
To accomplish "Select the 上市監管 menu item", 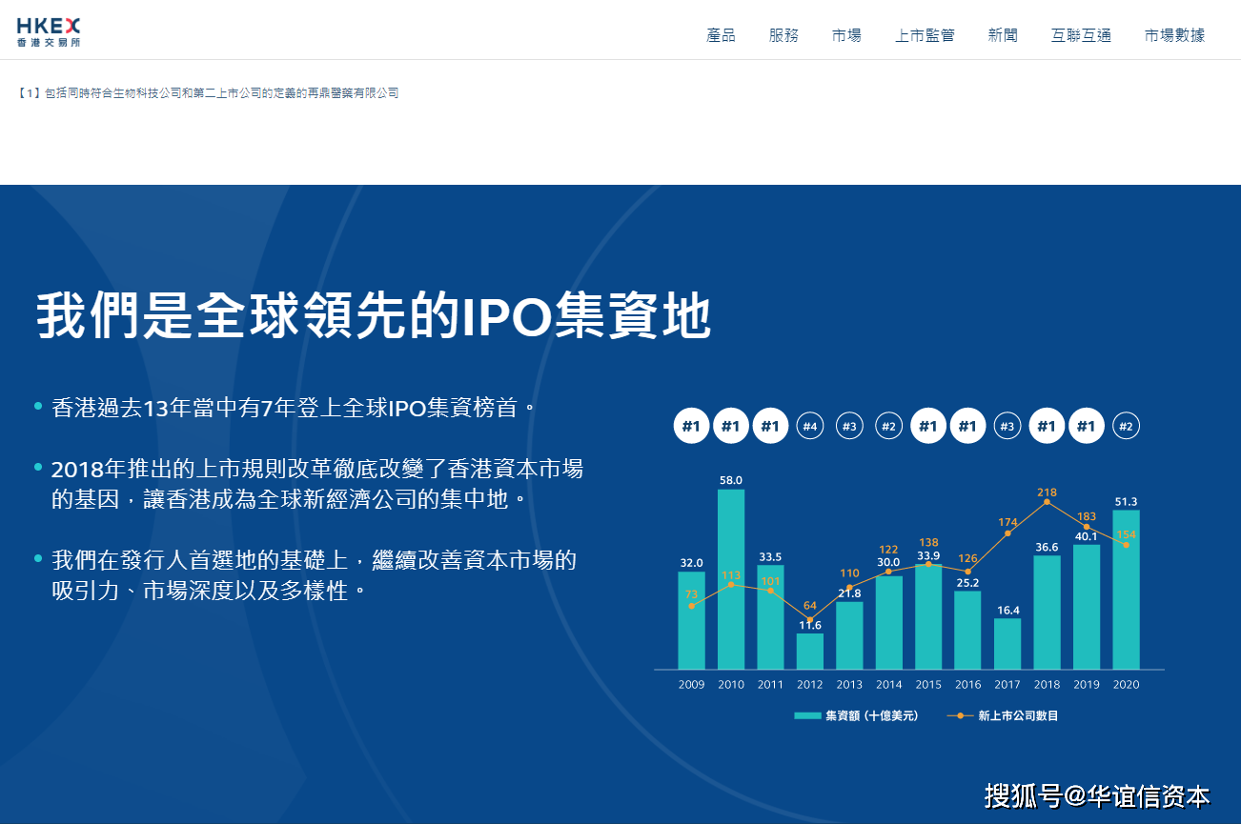I will pyautogui.click(x=925, y=35).
